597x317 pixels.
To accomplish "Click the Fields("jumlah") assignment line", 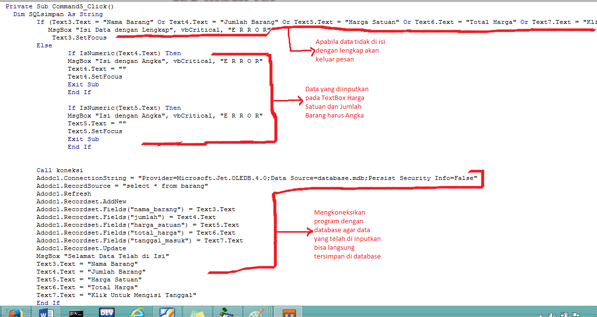I will click(x=126, y=217).
